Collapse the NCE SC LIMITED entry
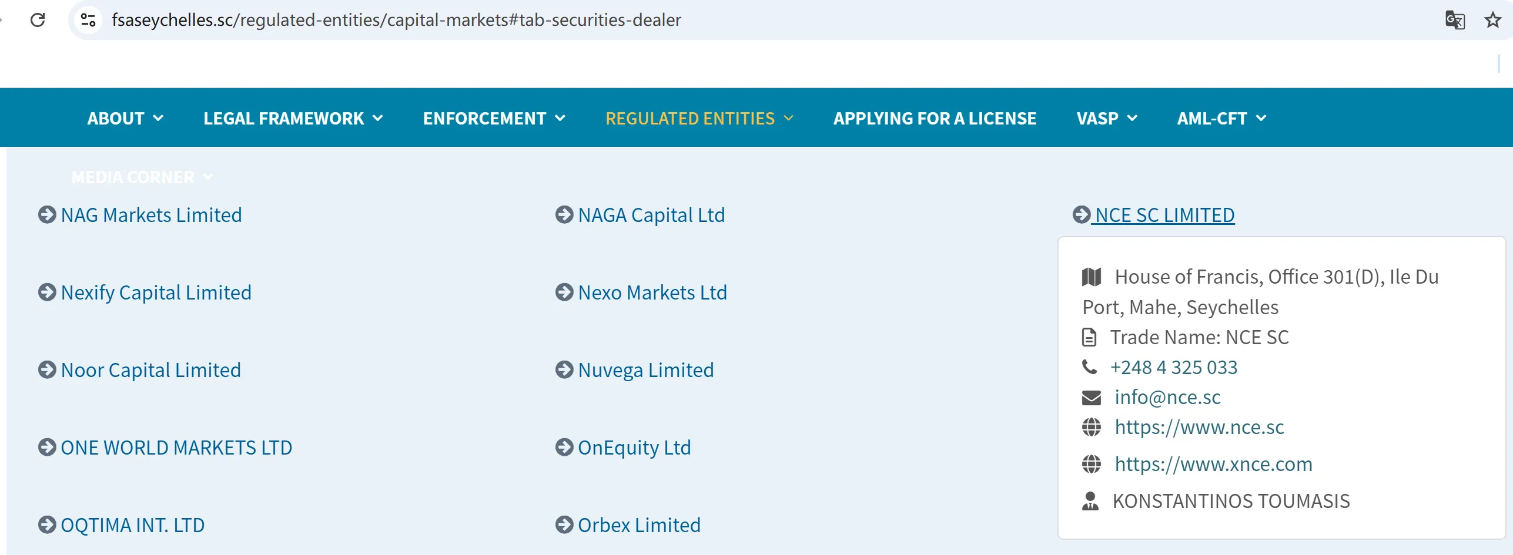 (x=1164, y=216)
